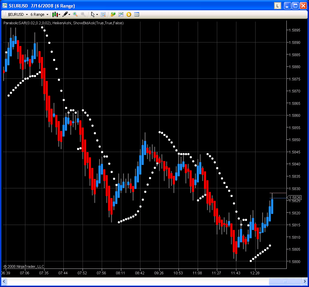
Task: Click the toolbar drag grip handle
Action: pyautogui.click(x=3, y=14)
